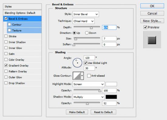
Task: Click the Make Default button
Action: point(77,112)
